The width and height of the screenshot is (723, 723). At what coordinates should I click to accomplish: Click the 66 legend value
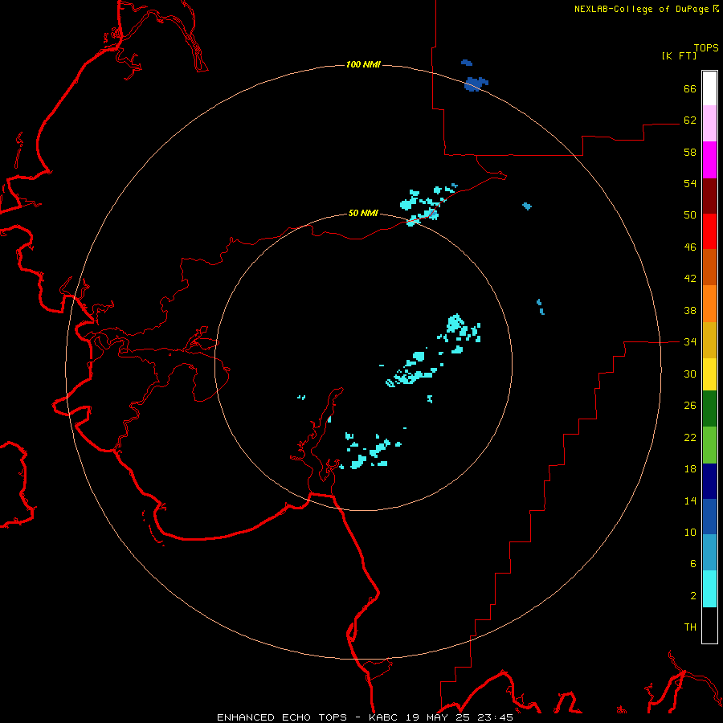(x=690, y=88)
